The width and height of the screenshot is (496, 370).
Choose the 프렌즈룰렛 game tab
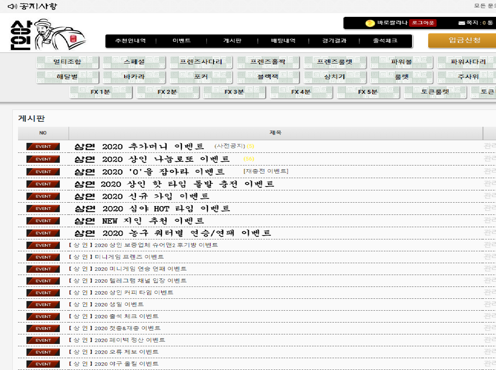(335, 62)
